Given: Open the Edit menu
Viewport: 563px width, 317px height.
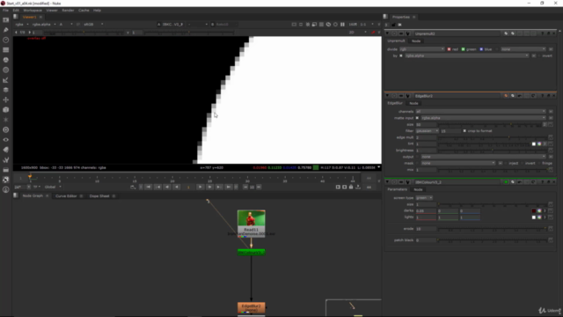Looking at the screenshot, I should coord(16,10).
